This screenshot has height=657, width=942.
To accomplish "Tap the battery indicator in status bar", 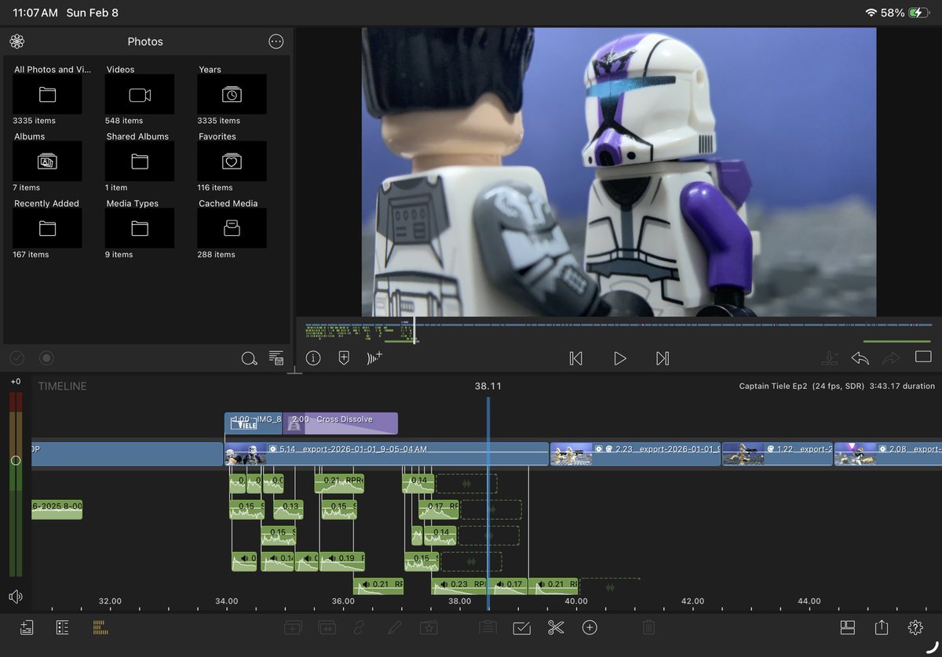I will 918,13.
